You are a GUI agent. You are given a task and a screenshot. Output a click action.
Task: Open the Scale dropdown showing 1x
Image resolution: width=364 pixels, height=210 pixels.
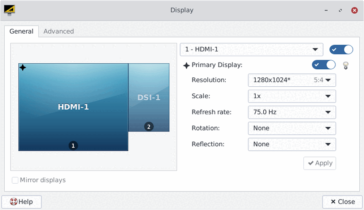(x=292, y=96)
